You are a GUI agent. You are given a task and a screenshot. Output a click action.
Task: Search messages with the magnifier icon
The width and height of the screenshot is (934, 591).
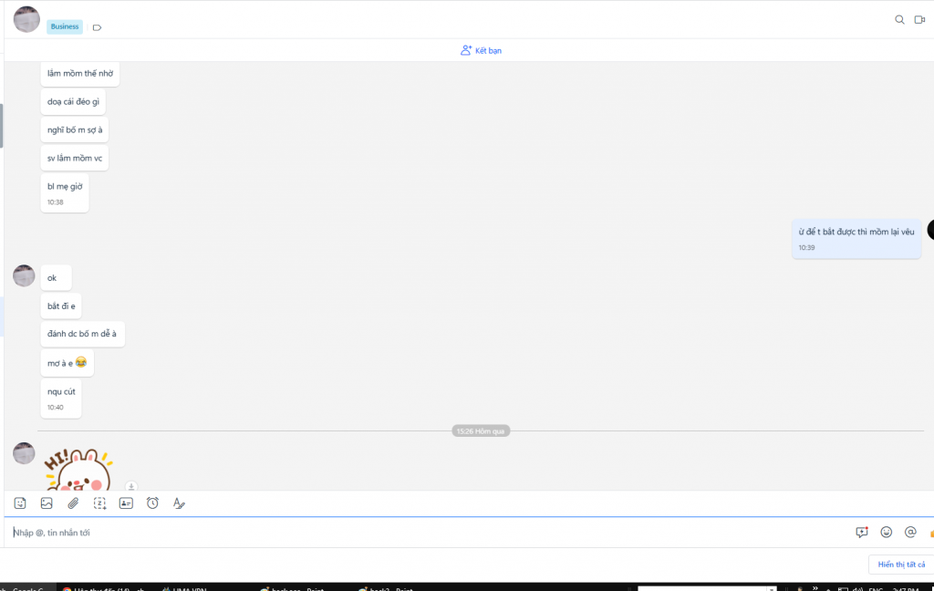pyautogui.click(x=899, y=19)
